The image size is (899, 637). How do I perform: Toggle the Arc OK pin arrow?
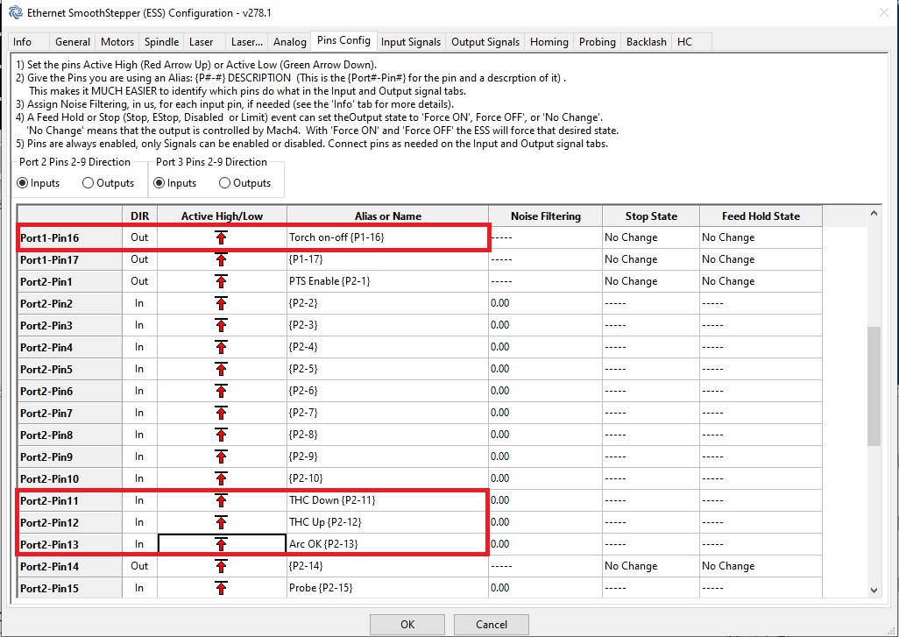click(221, 544)
